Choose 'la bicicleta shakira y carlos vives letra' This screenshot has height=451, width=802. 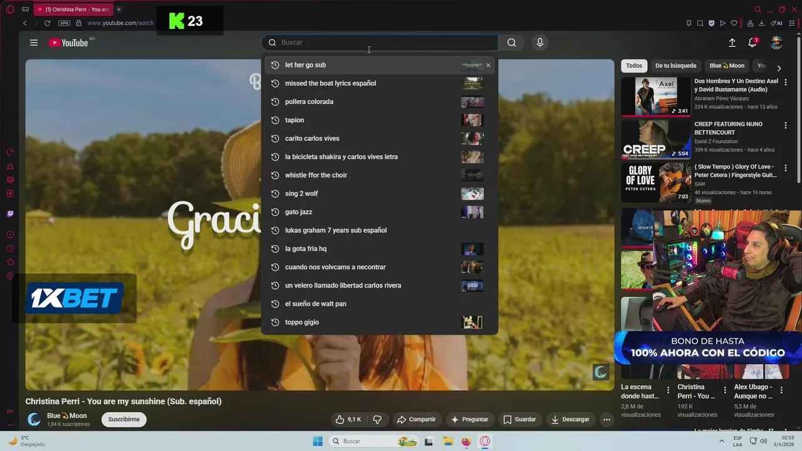(x=380, y=157)
